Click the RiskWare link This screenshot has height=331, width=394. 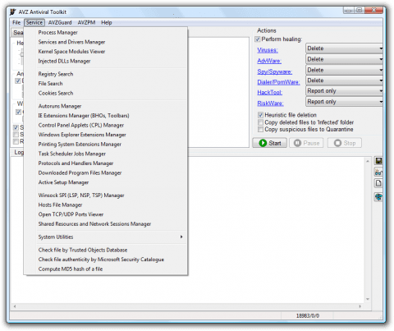pyautogui.click(x=270, y=103)
